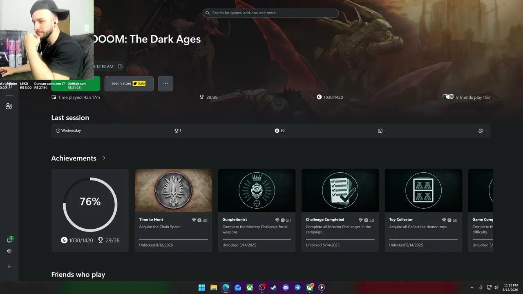Click the DOOM: The Dark Ages title

[x=146, y=39]
